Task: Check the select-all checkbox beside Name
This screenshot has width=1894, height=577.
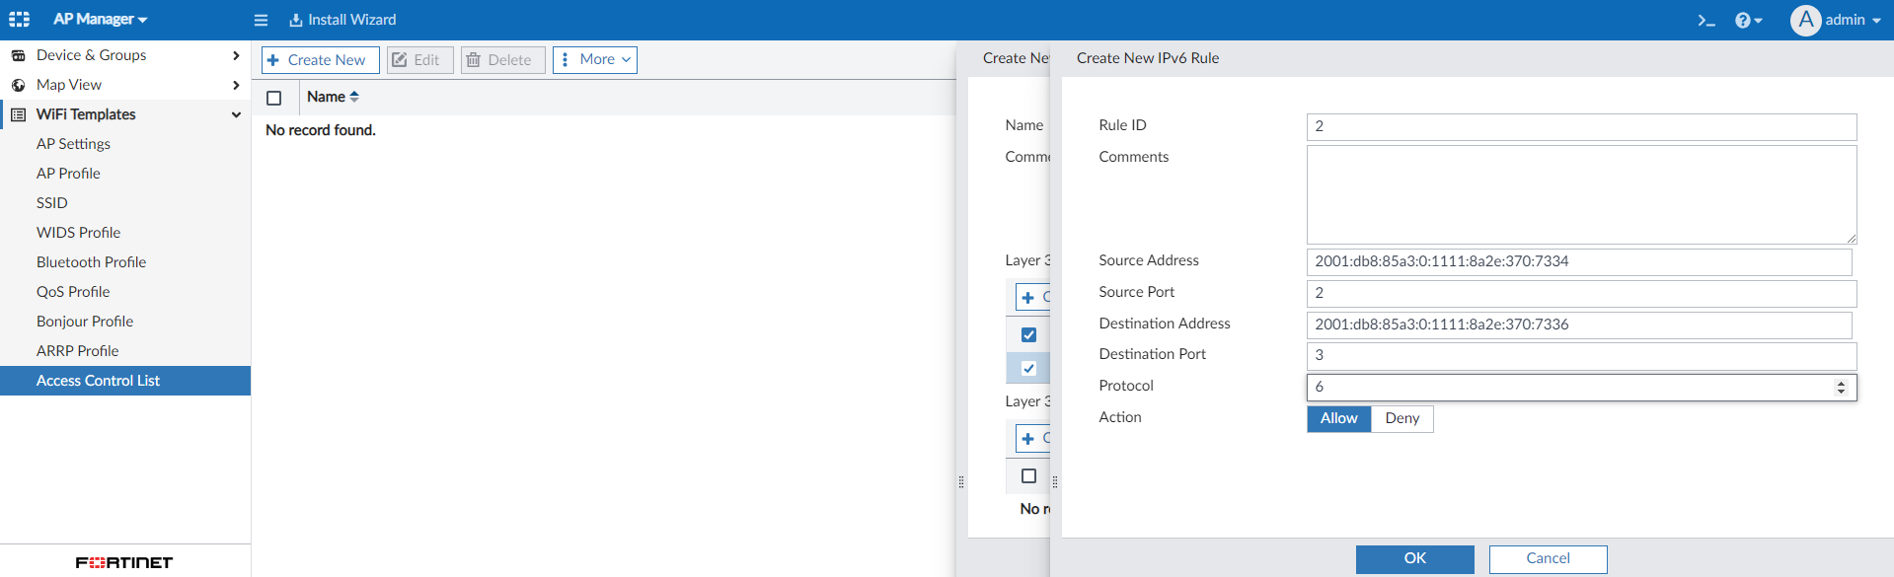Action: [x=274, y=98]
